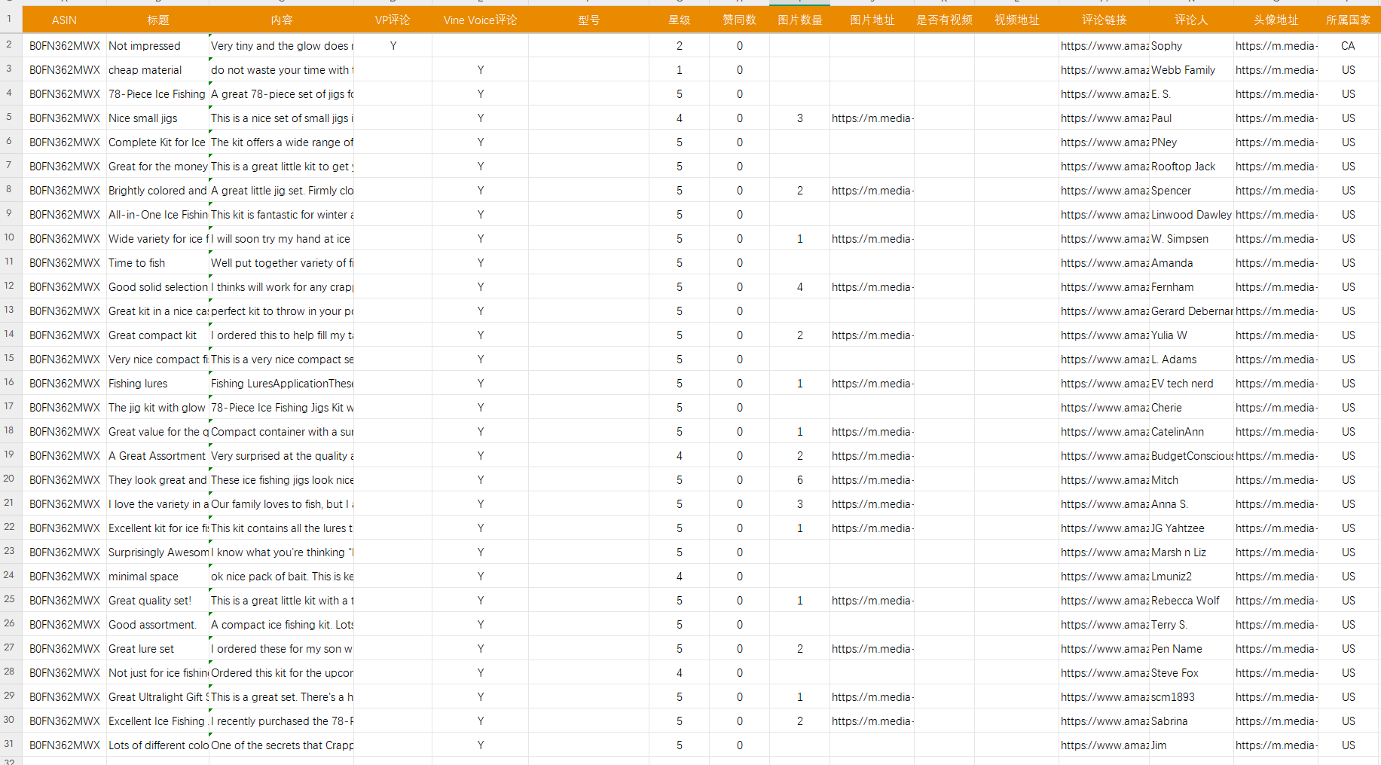The width and height of the screenshot is (1381, 765).
Task: Click the 评论链接 header cell
Action: (1104, 20)
